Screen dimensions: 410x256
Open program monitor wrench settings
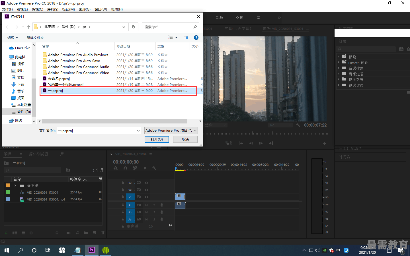click(x=298, y=125)
